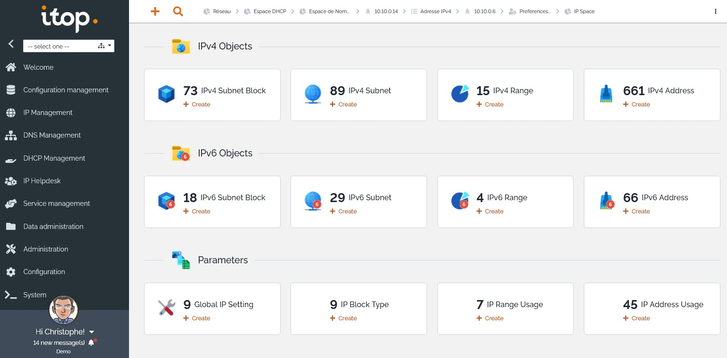Click the IPv4 Subnet Block cube icon
Viewport: 727px width, 358px height.
pyautogui.click(x=166, y=94)
